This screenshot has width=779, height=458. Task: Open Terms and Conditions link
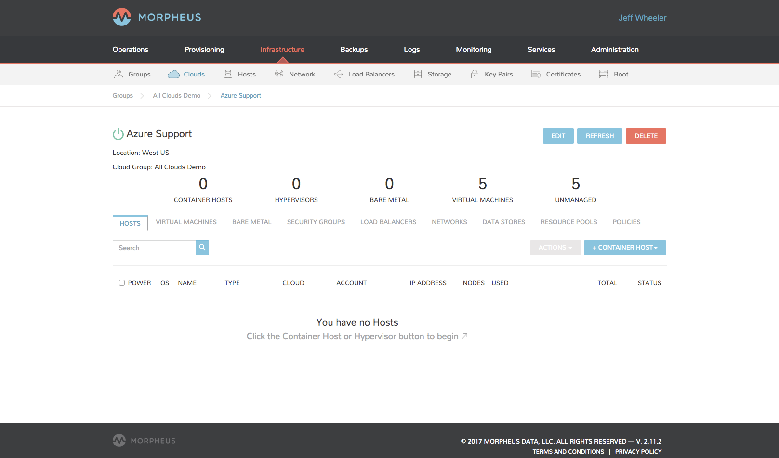coord(568,452)
